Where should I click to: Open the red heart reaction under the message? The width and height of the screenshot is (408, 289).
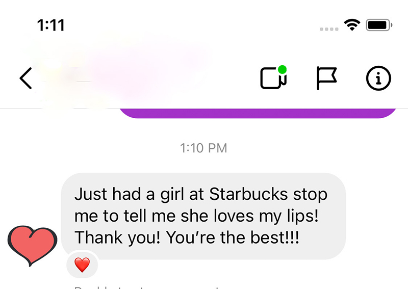point(82,265)
